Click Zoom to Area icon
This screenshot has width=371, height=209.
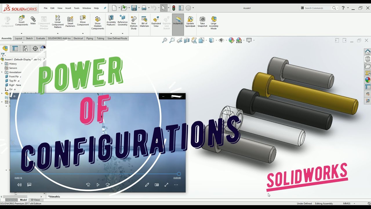(x=172, y=40)
